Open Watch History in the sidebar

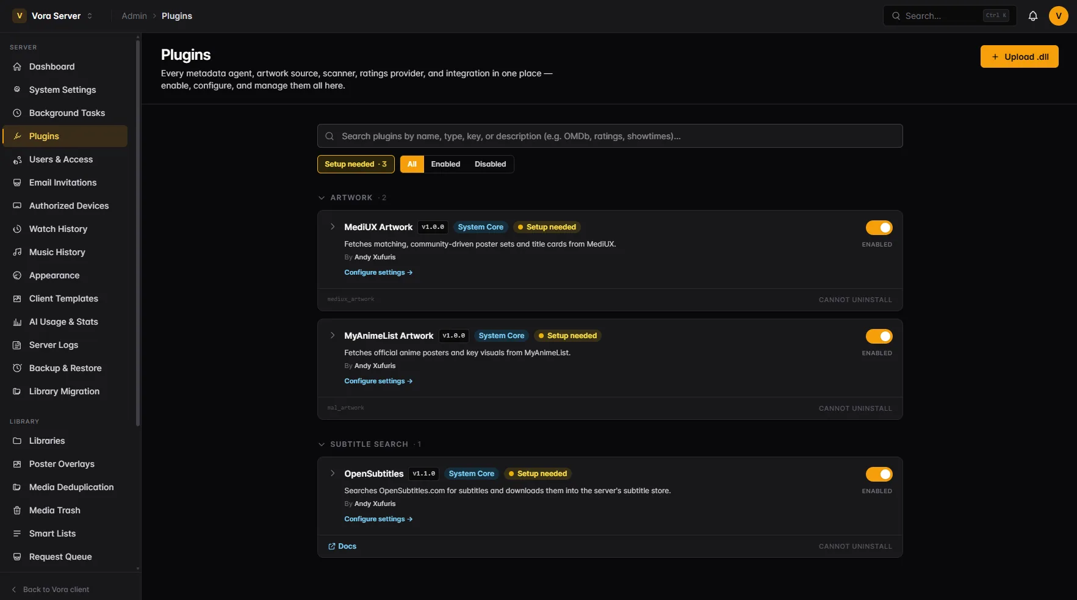tap(65, 229)
